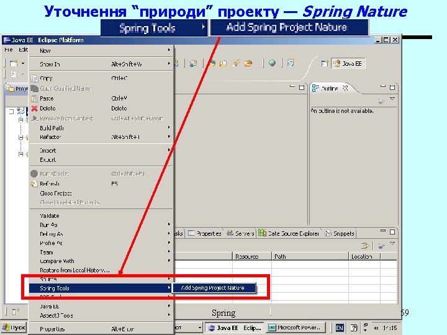447x335 pixels.
Task: Choose Copy in the context menu
Action: (101, 78)
